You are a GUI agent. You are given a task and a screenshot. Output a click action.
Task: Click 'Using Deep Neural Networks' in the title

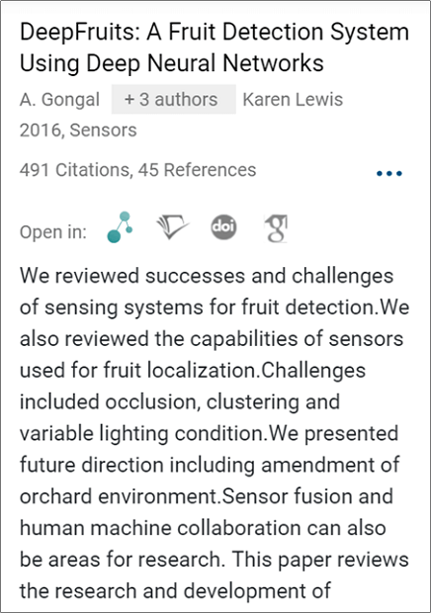(172, 63)
